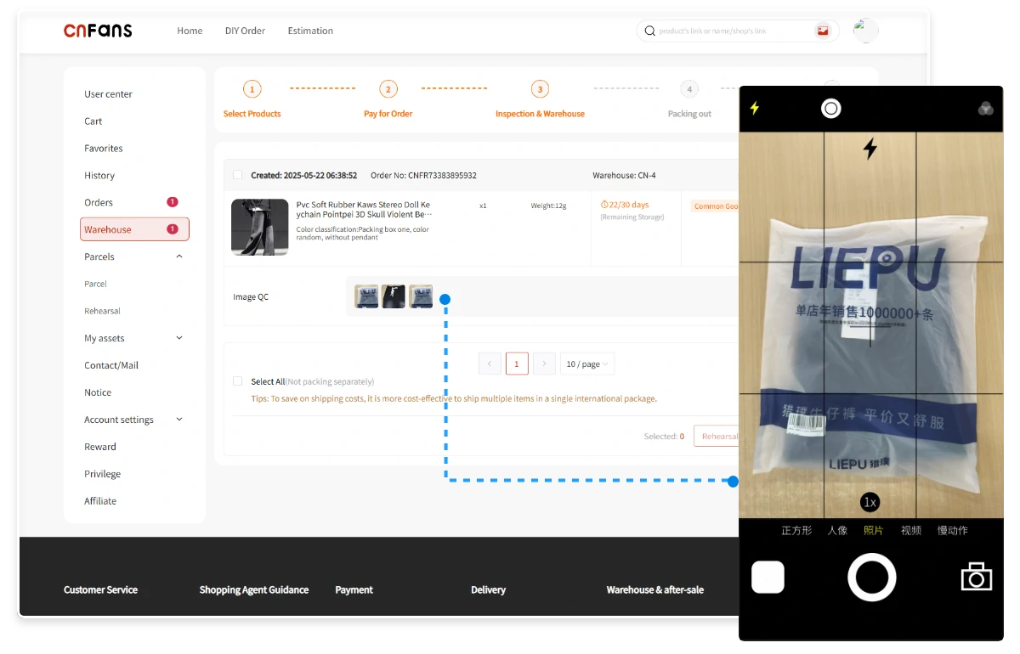Click step 4 Packing out circle
The width and height of the screenshot is (1020, 654).
pyautogui.click(x=689, y=89)
